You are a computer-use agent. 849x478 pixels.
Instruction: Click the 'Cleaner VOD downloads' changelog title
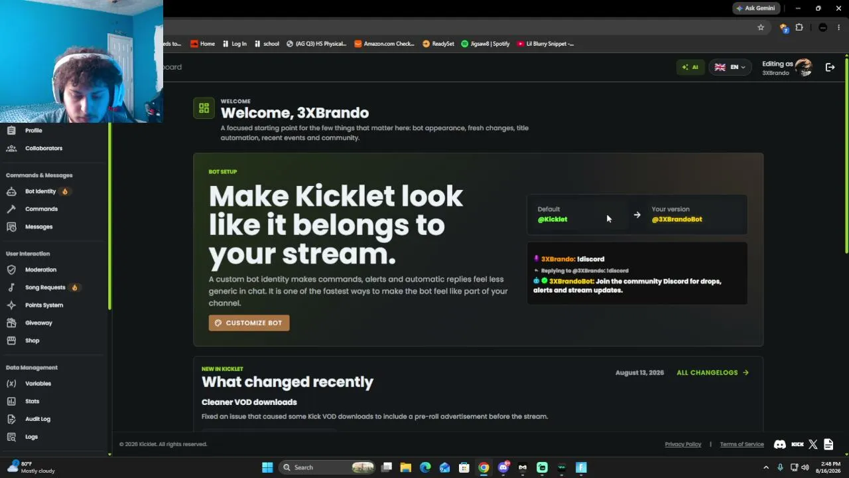coord(249,402)
